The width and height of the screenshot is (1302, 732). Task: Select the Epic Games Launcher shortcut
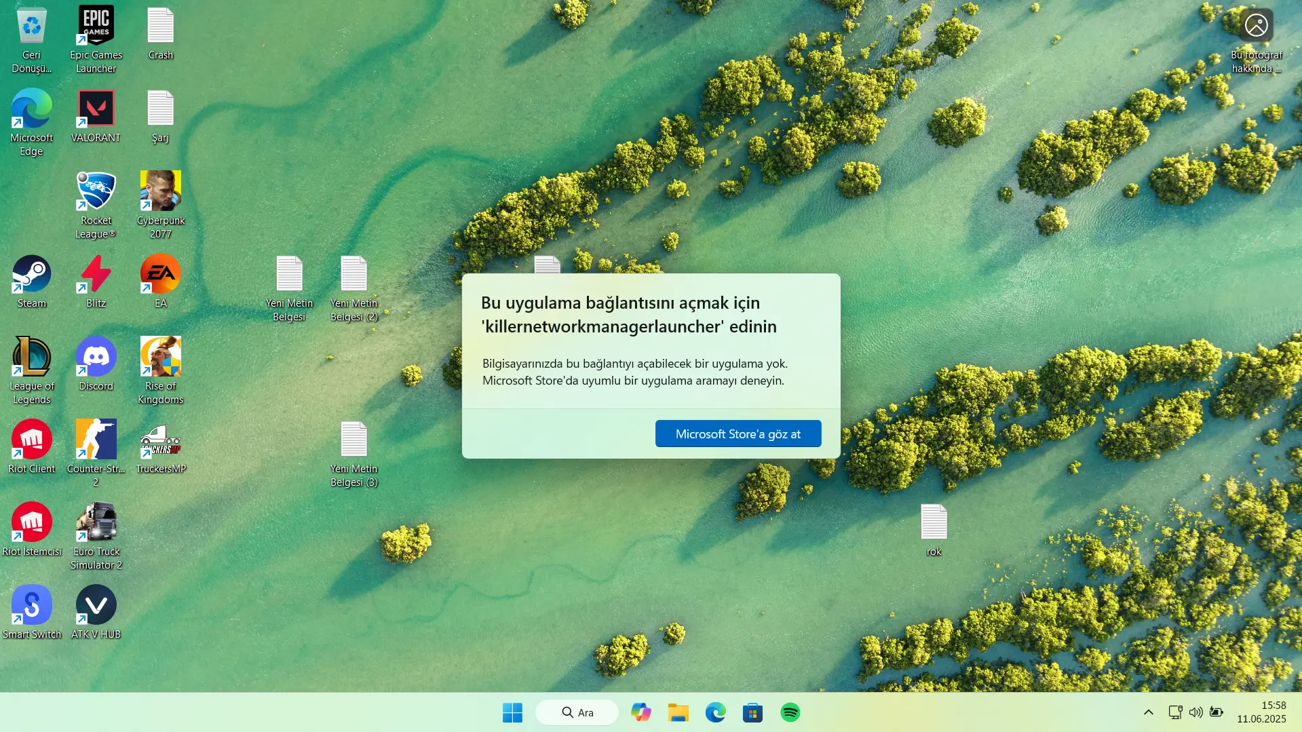pos(96,40)
